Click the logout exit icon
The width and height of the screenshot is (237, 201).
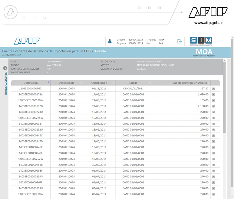tap(179, 41)
